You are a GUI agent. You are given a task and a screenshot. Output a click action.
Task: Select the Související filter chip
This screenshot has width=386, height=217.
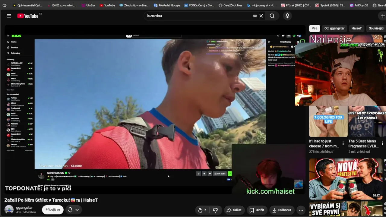pos(376,28)
